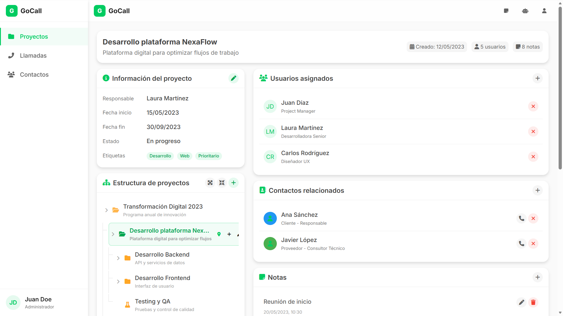Open the bot assistant icon in header

[x=525, y=11]
